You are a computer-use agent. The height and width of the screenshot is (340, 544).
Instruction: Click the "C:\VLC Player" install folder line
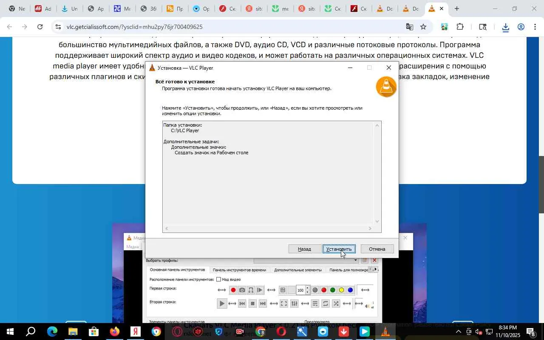pos(185,130)
